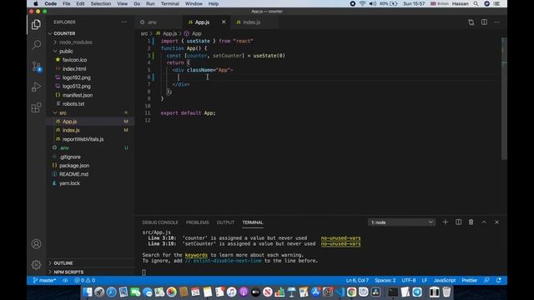The height and width of the screenshot is (300, 534).
Task: Expand the OUTLINE section
Action: coord(63,263)
